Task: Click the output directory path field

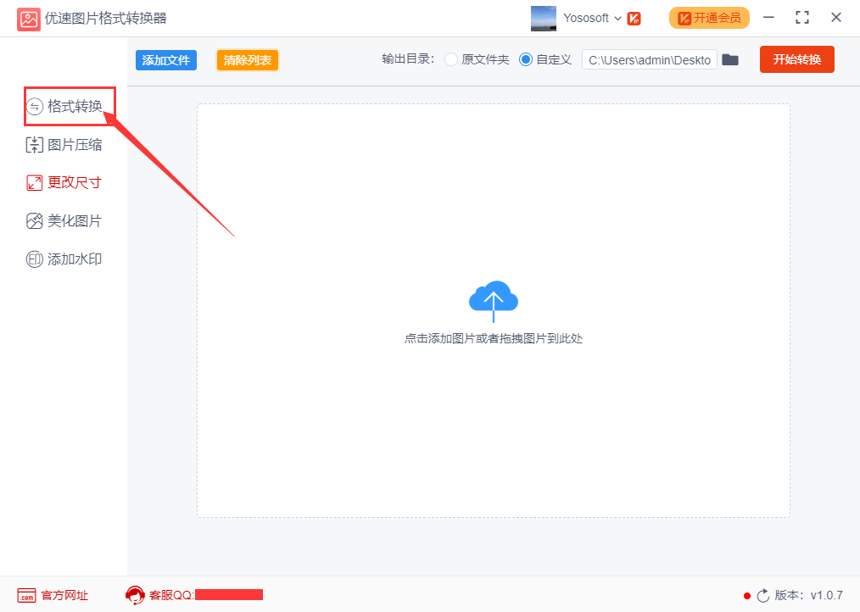Action: coord(650,60)
